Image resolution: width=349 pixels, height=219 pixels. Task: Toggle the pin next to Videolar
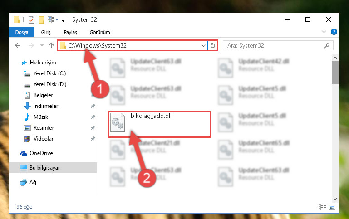(93, 139)
